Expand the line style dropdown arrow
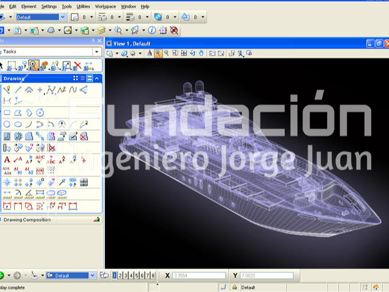 [x=119, y=17]
